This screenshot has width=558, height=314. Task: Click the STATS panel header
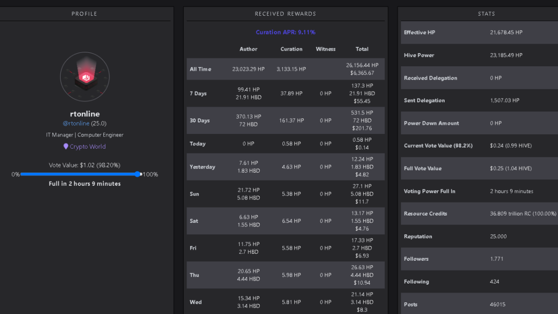[487, 14]
